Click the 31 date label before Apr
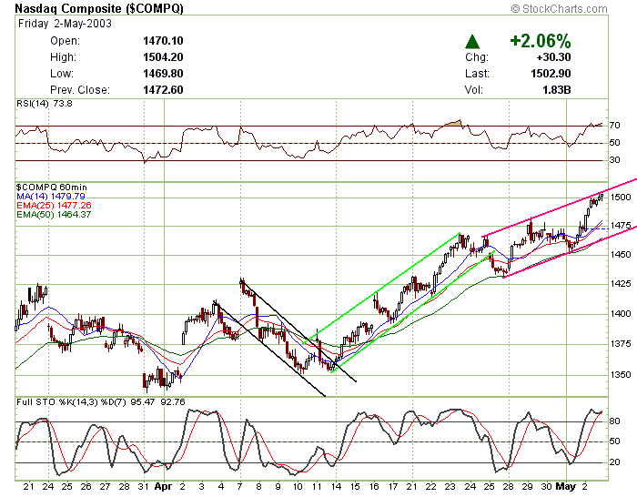Viewport: 637px width, 497px height. (143, 486)
